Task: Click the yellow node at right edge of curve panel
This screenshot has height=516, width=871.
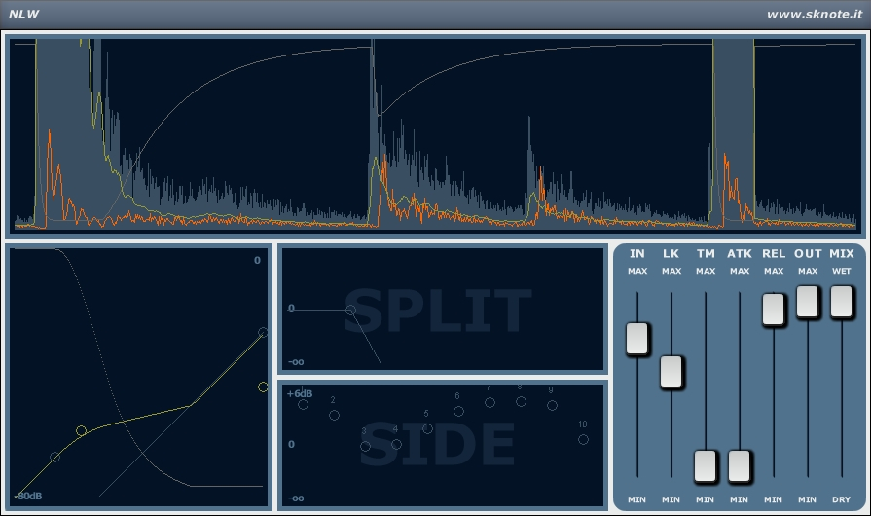Action: (263, 387)
